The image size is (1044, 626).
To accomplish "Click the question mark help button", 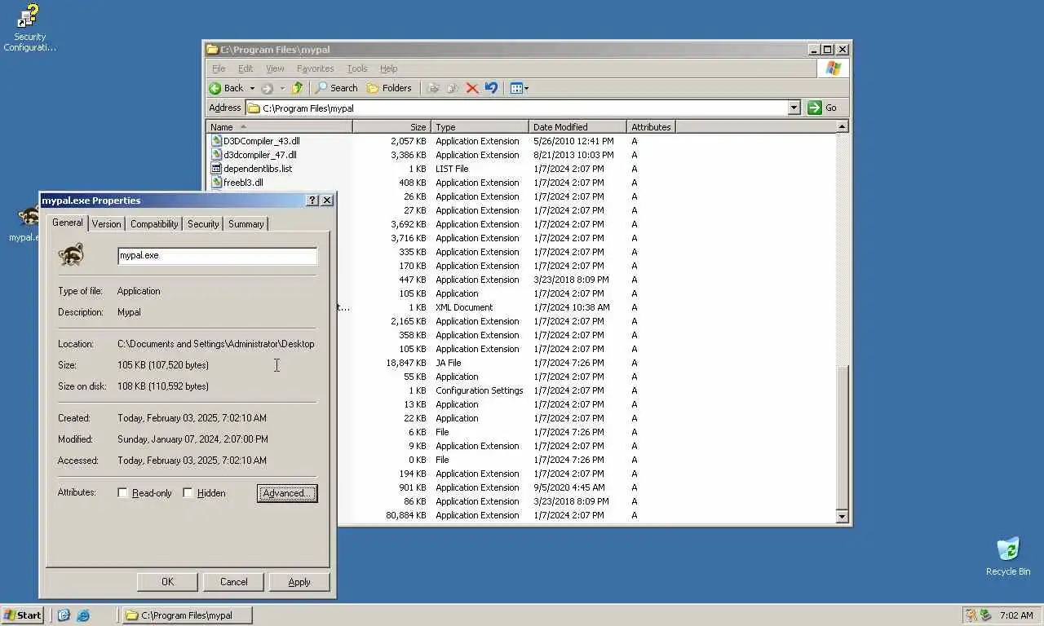I will click(312, 201).
